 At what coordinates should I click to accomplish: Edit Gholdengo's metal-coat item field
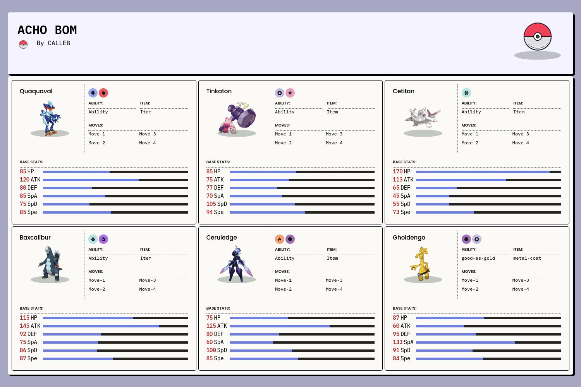[527, 258]
